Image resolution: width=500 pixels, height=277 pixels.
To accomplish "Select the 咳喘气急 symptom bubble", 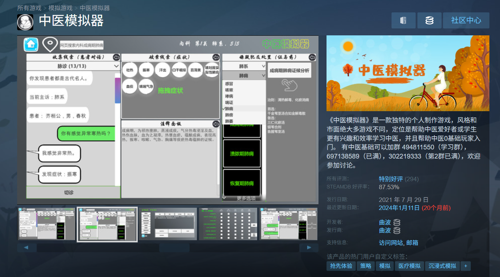I will coord(146,87).
